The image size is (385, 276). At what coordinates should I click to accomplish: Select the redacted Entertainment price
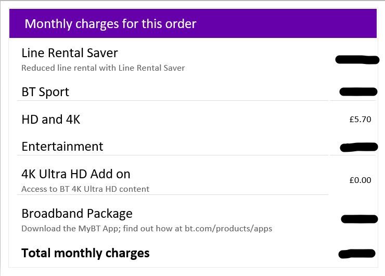click(x=358, y=147)
